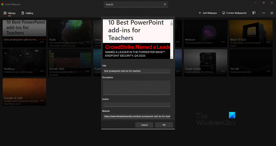
Task: Open the Triangles & Light options menu
Action: click(x=42, y=100)
